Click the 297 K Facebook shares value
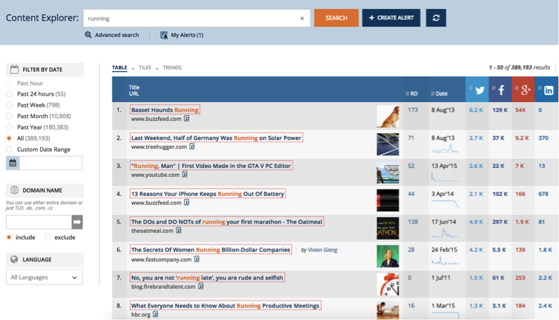 pyautogui.click(x=500, y=222)
